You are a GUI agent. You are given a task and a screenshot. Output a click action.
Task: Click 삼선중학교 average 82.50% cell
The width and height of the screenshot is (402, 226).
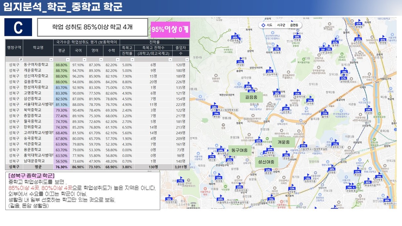click(61, 98)
